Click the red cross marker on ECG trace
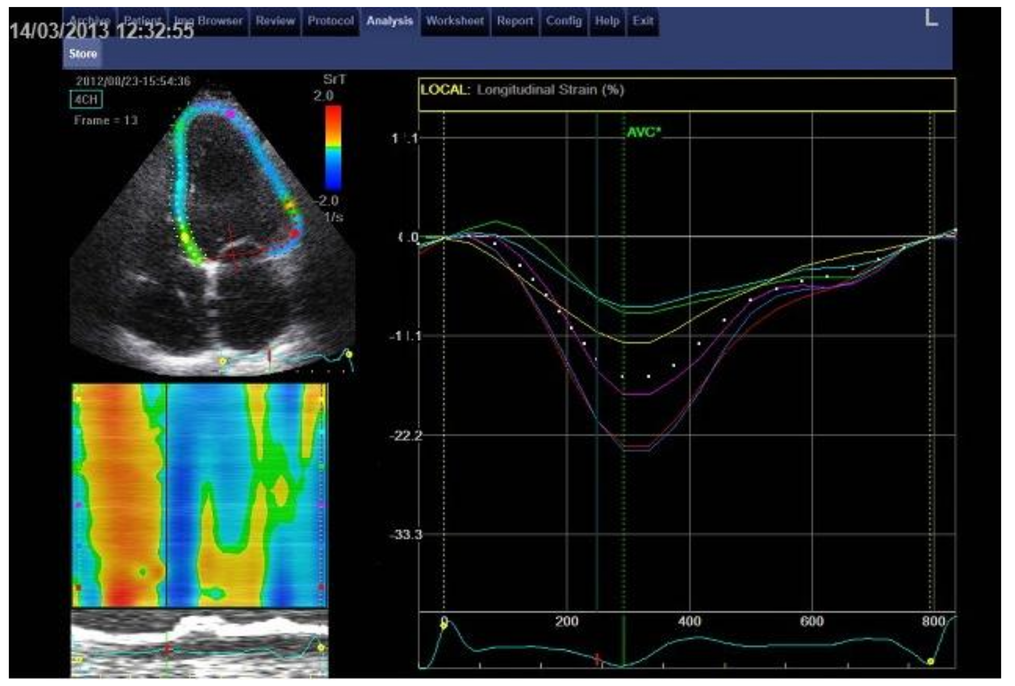This screenshot has height=686, width=1015. pos(597,659)
